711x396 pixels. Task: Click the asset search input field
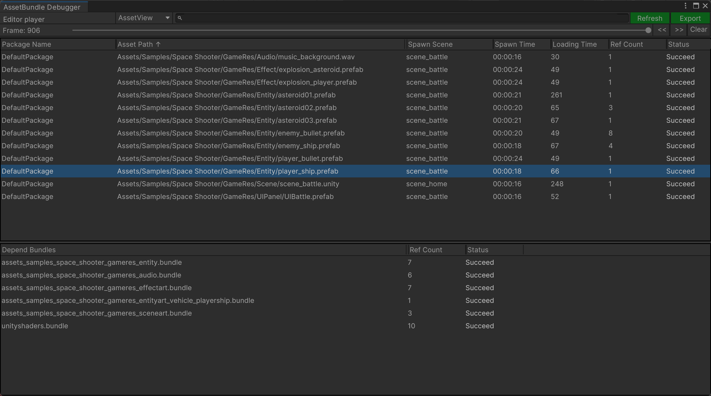[402, 18]
